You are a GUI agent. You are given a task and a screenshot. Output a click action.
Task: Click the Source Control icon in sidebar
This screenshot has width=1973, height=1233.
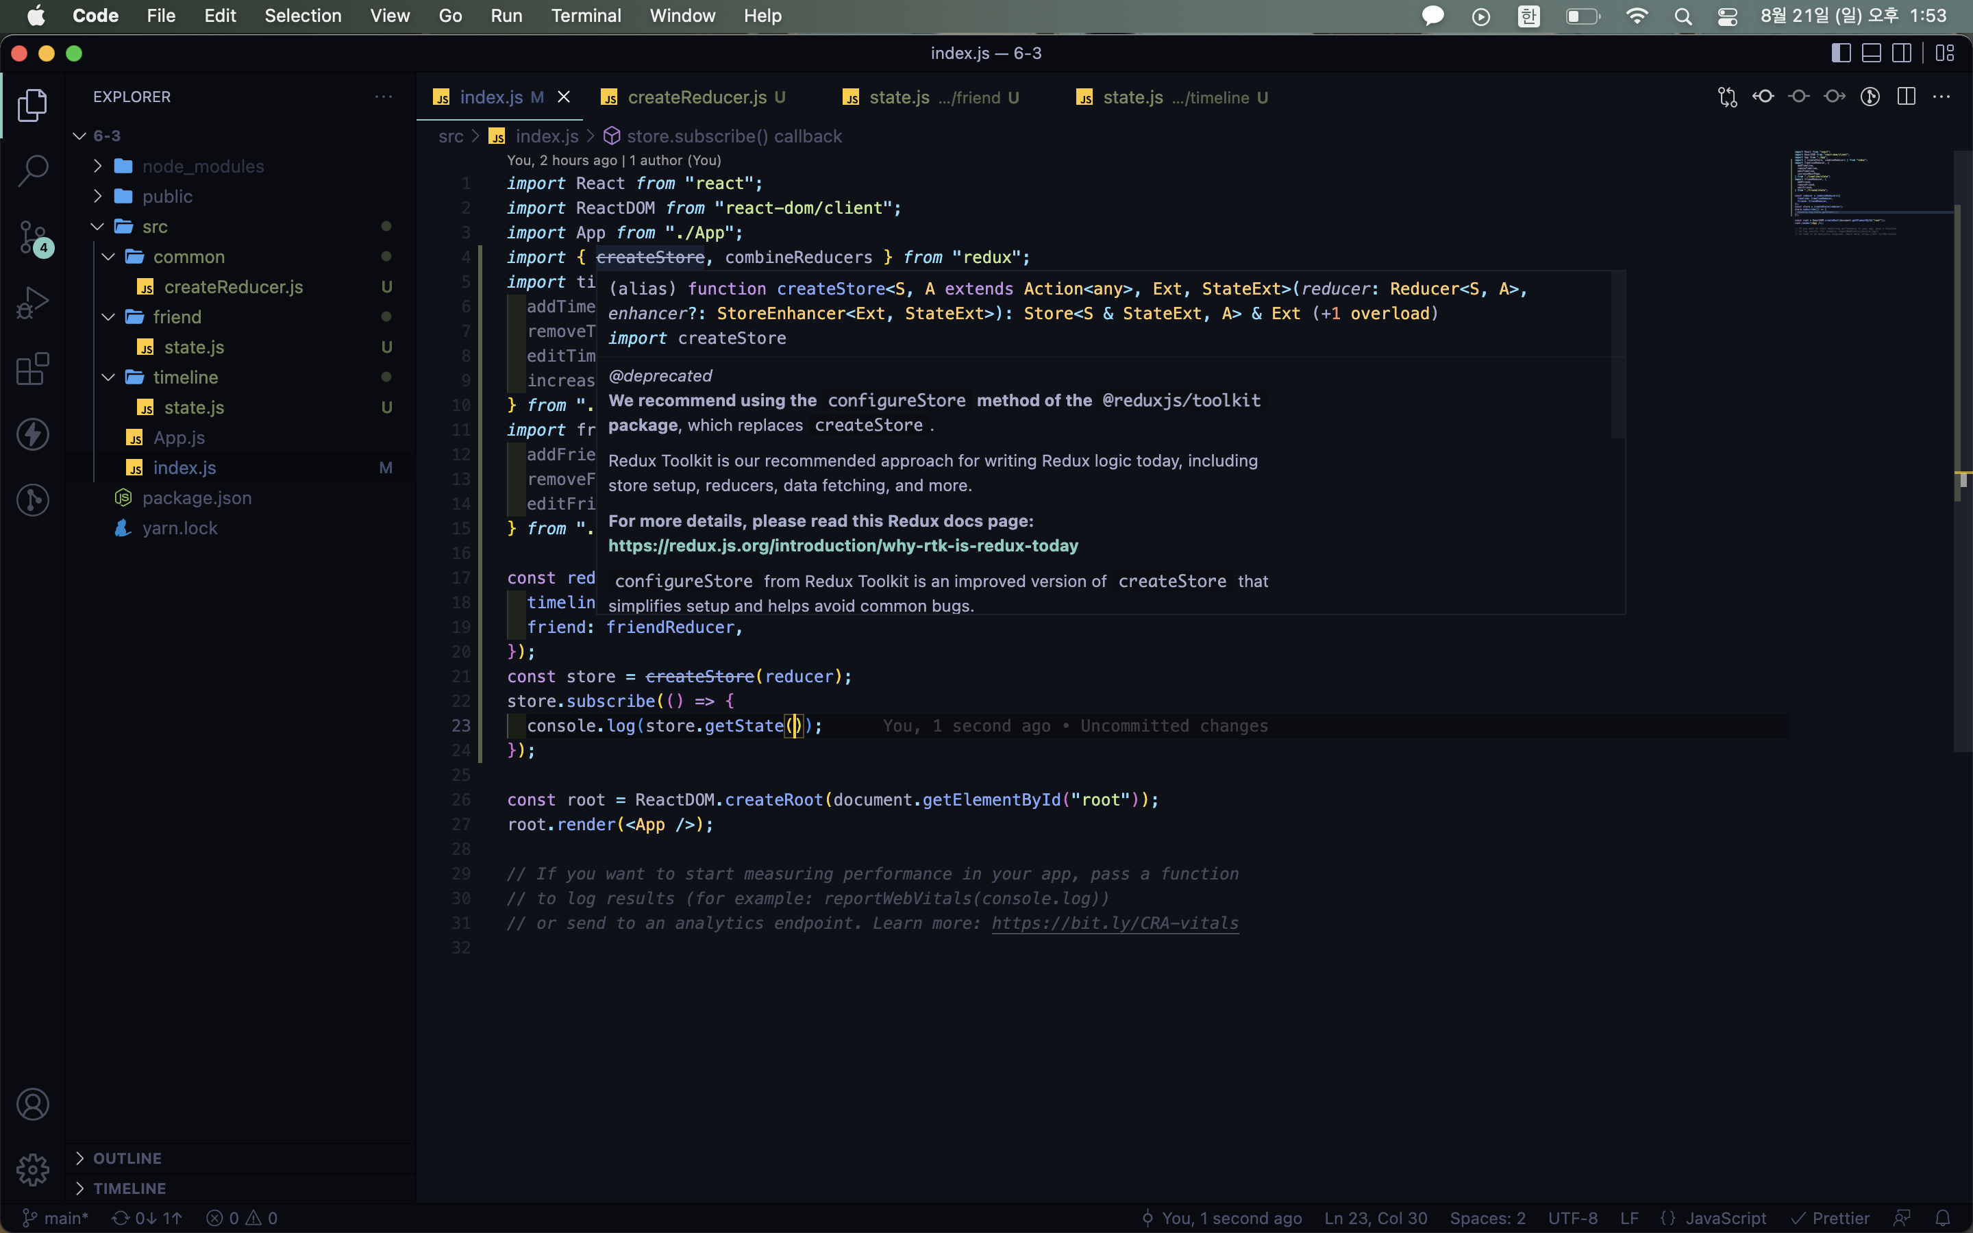pos(33,233)
